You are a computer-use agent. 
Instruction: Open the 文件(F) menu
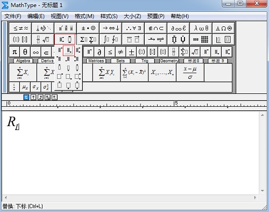(12, 17)
